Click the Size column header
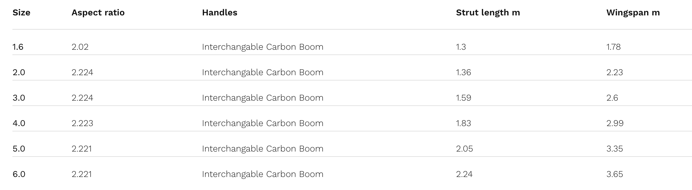This screenshot has height=190, width=692. click(x=21, y=12)
